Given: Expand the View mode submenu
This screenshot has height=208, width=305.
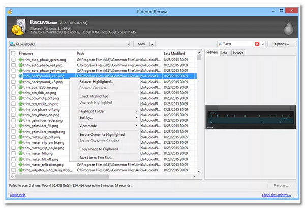Looking at the screenshot, I should tap(109, 126).
